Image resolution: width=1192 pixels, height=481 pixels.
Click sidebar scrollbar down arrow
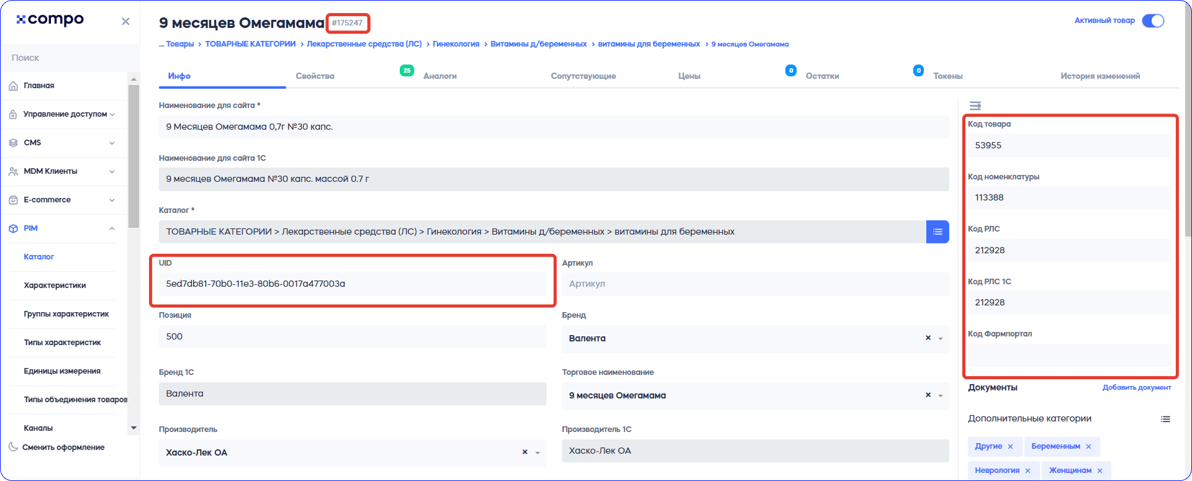(133, 428)
